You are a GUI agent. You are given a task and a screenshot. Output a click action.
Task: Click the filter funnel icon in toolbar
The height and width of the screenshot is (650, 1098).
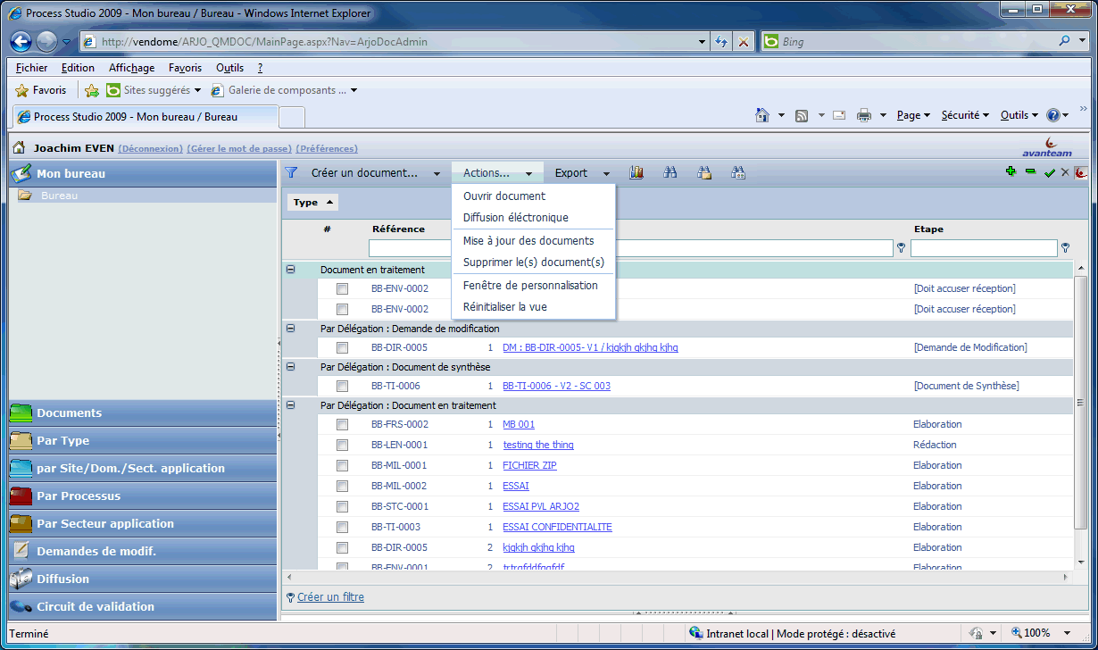point(291,173)
